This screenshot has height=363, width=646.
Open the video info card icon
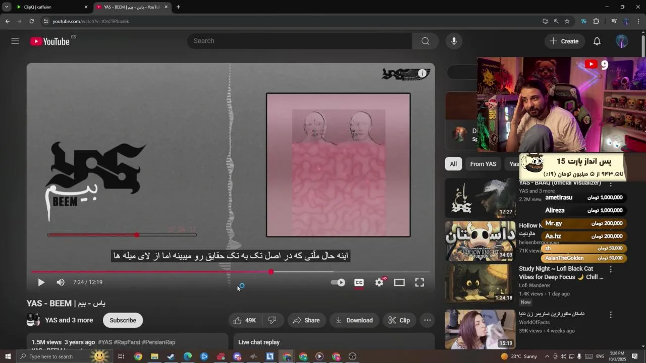pos(422,74)
